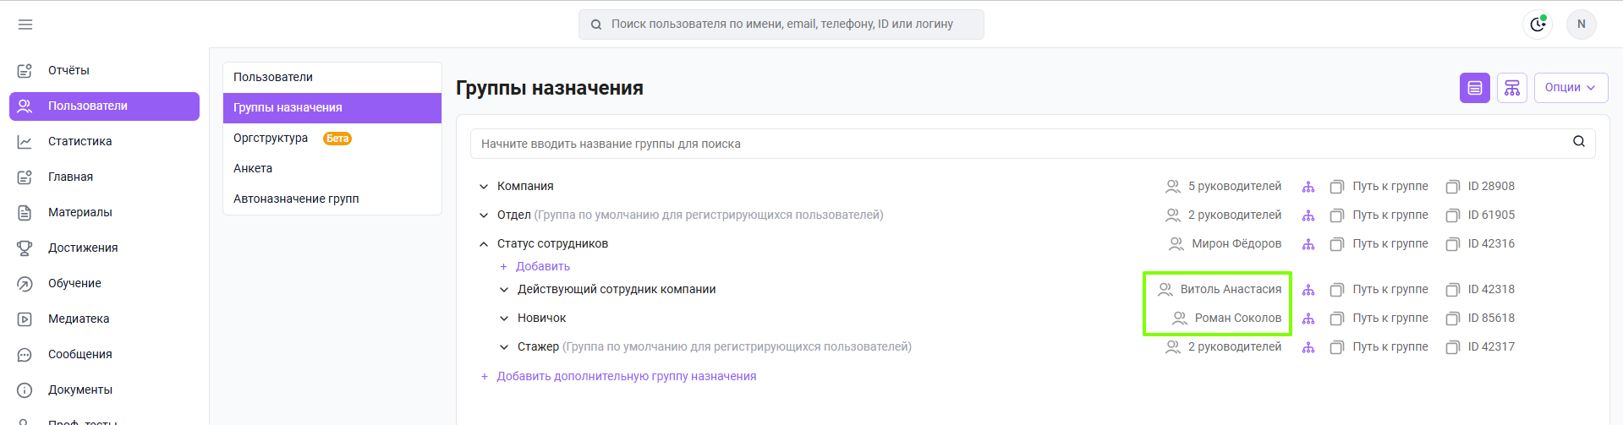The height and width of the screenshot is (425, 1623).
Task: Copy path icon for Новичок group
Action: pyautogui.click(x=1337, y=319)
